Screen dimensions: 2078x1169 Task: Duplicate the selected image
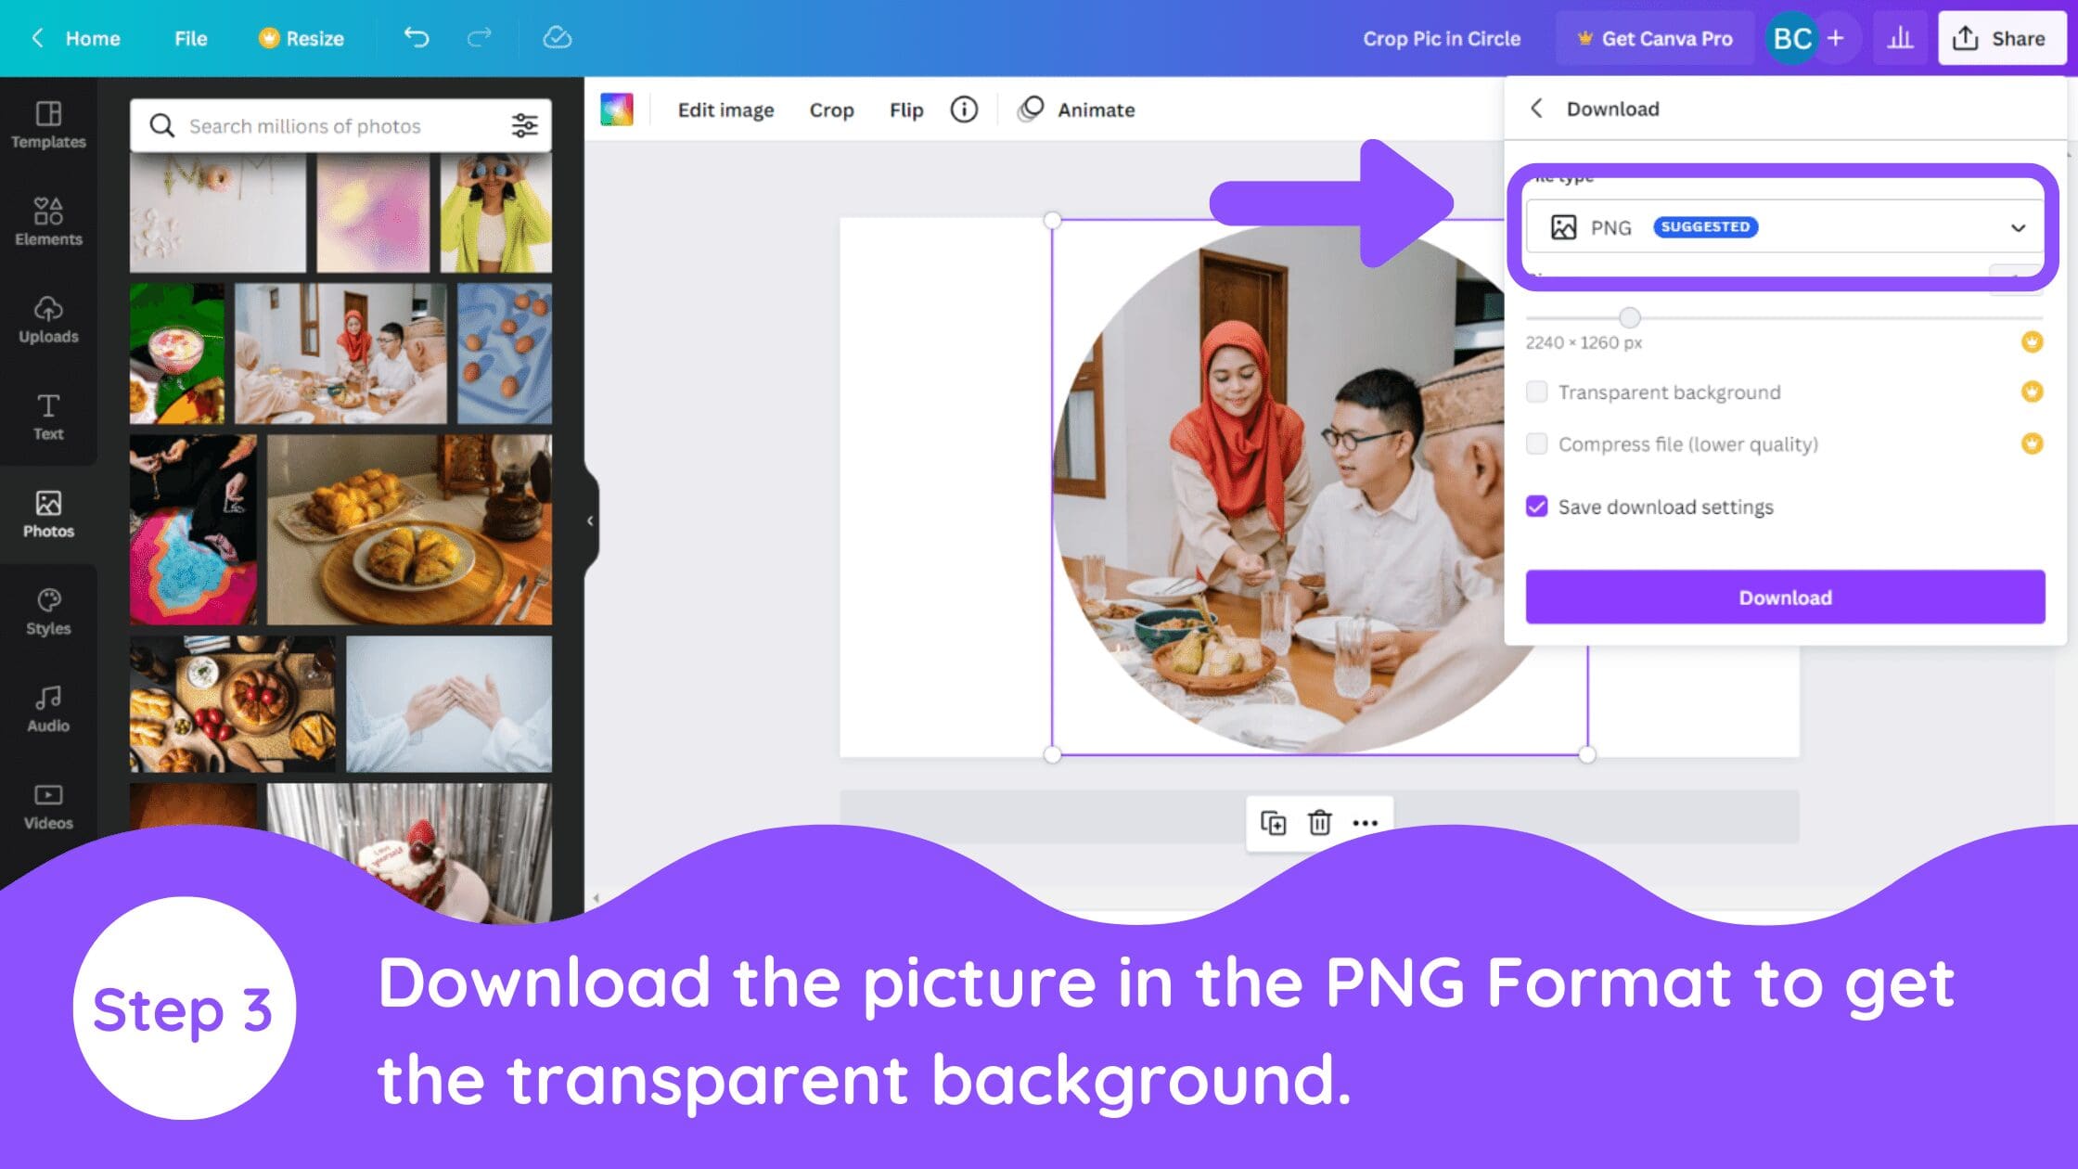[1275, 822]
